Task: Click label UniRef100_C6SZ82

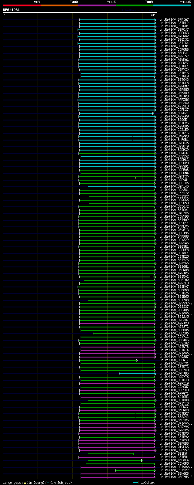Action: tap(174, 343)
